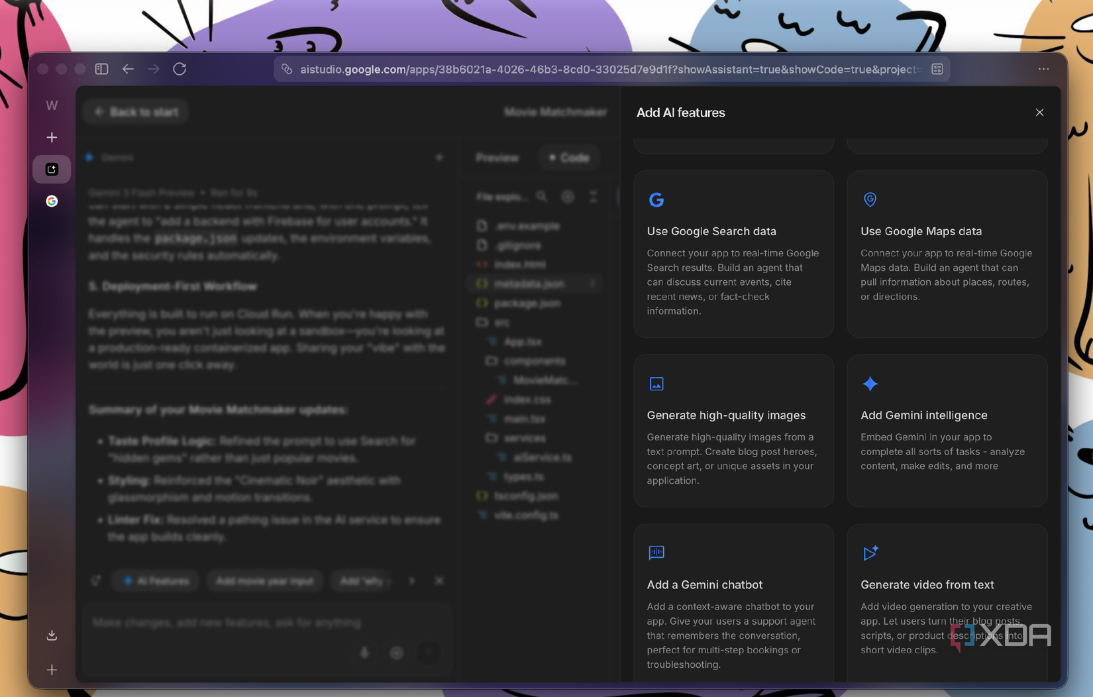Screen dimensions: 1093x697
Task: Go forward with the browser forward arrow
Action: pos(154,69)
